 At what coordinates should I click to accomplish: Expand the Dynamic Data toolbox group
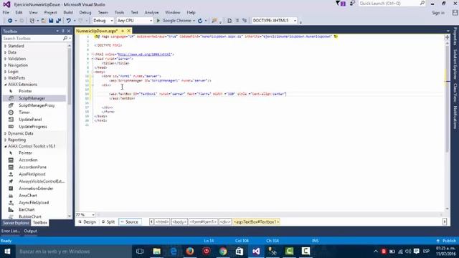pos(5,133)
